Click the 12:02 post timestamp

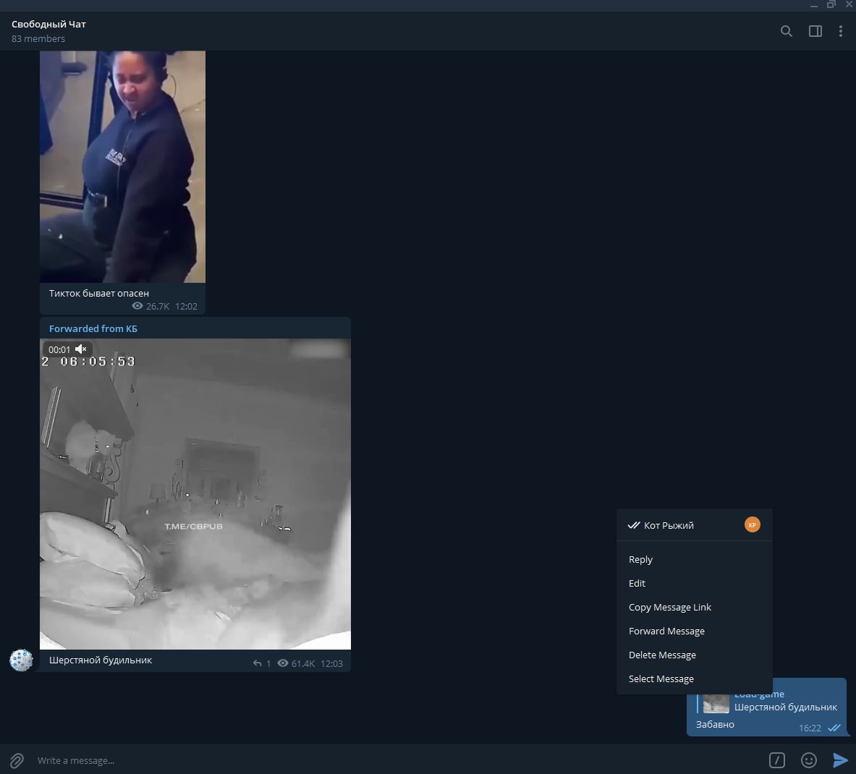tap(186, 307)
